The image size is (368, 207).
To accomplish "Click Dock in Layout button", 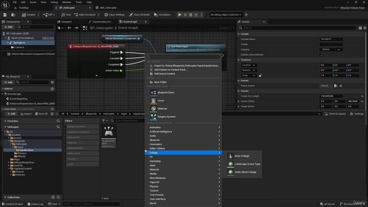I will pyautogui.click(x=335, y=114).
